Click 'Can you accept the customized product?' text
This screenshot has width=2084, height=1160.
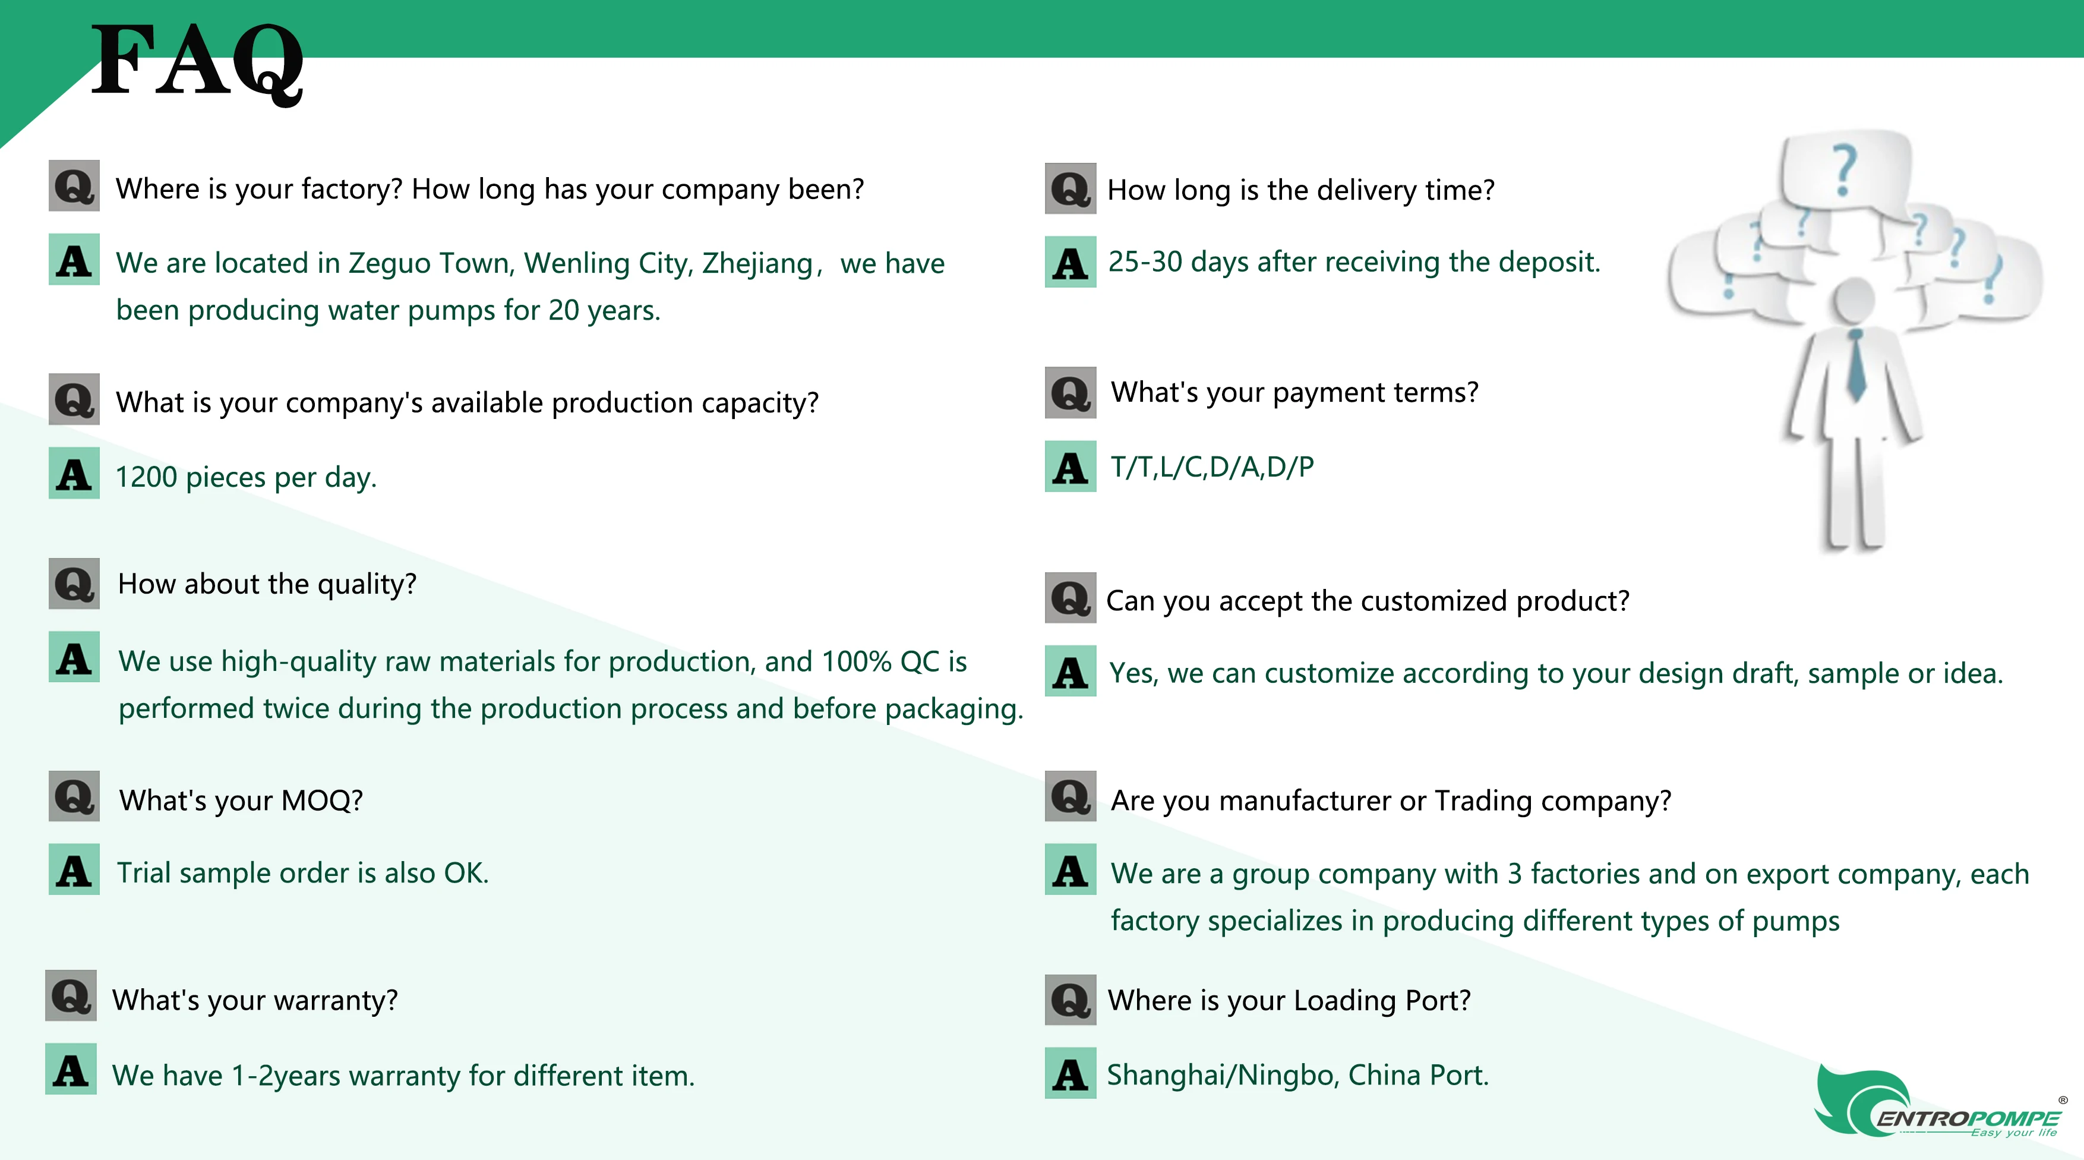pyautogui.click(x=1367, y=601)
